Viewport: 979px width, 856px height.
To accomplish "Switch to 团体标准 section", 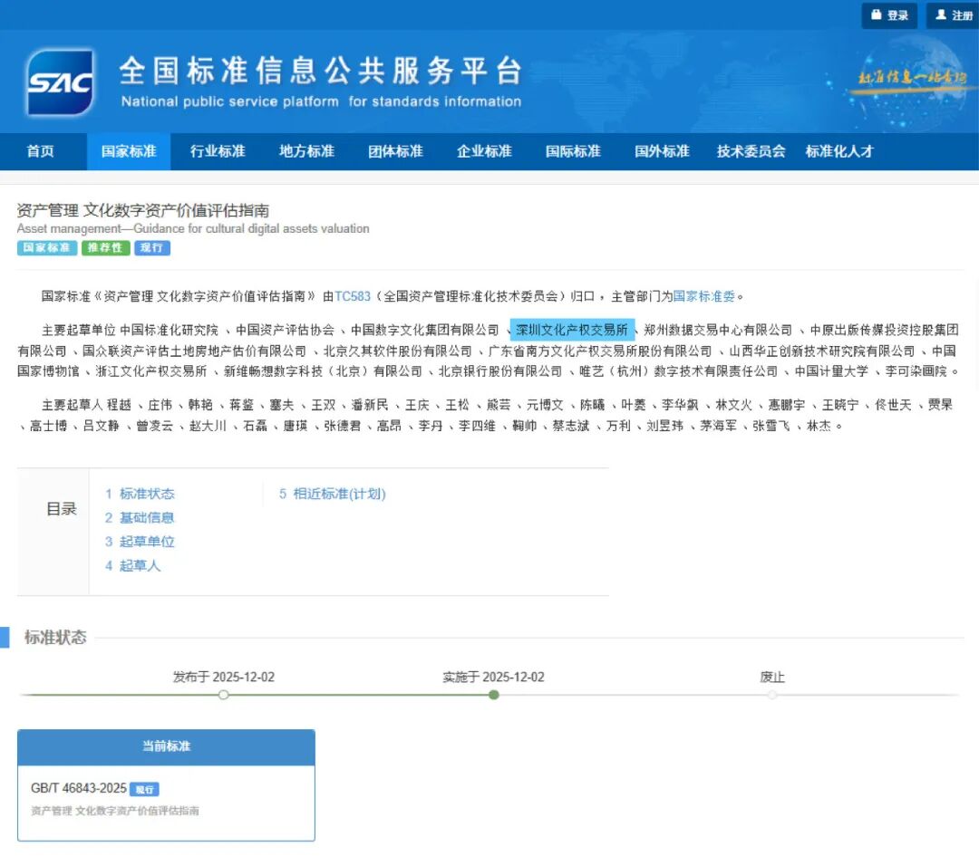I will tap(395, 151).
